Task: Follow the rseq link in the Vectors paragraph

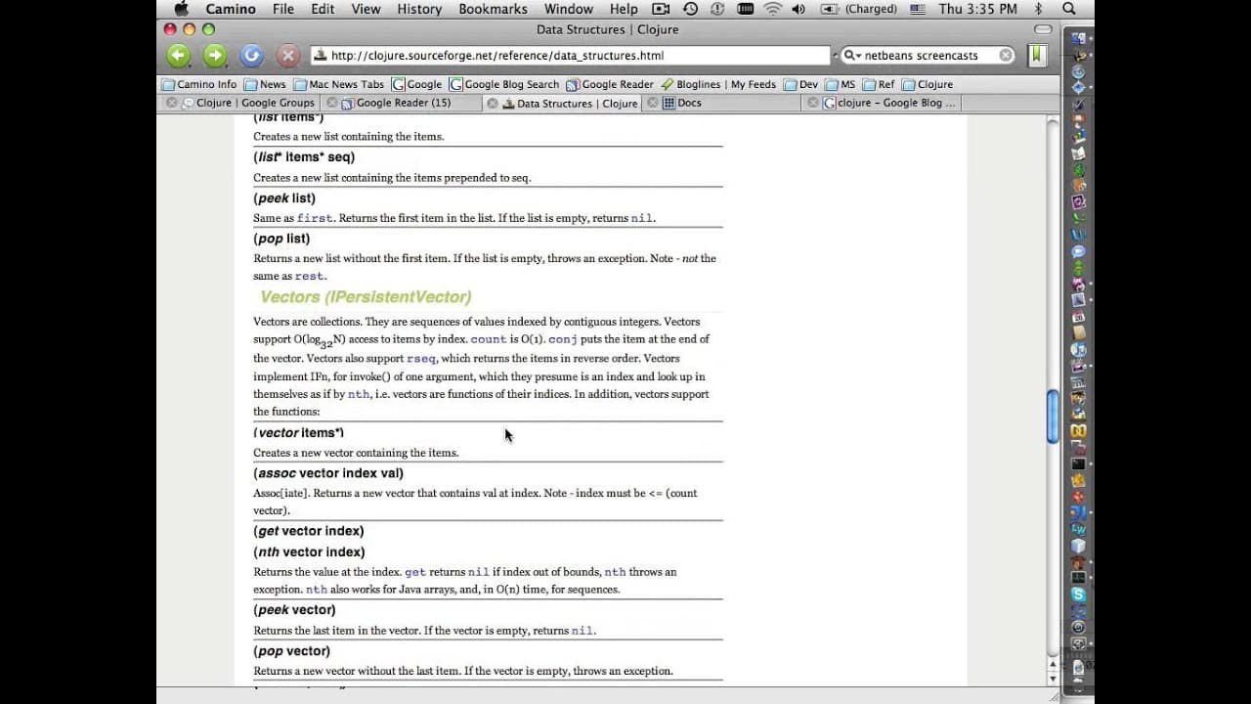Action: pos(421,359)
